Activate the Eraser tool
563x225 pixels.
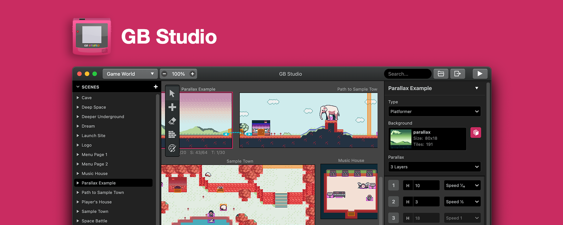point(172,121)
